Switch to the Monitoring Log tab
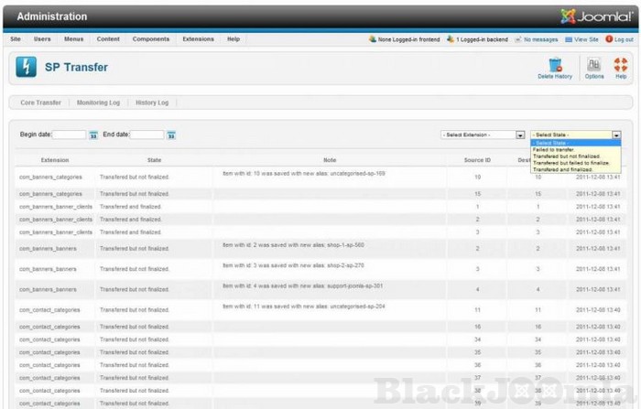This screenshot has width=641, height=409. (98, 102)
